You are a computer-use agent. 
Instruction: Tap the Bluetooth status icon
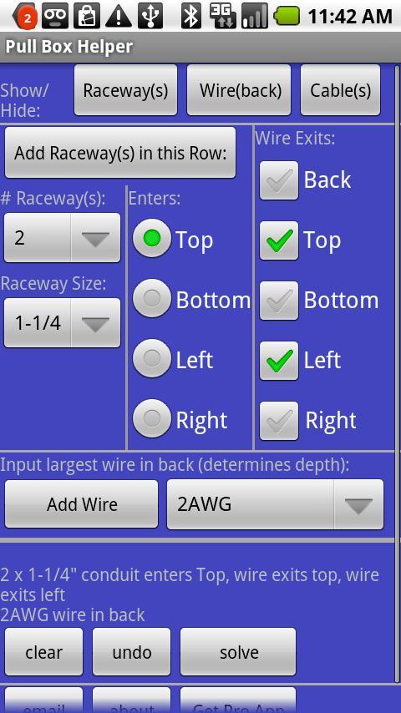(x=191, y=16)
